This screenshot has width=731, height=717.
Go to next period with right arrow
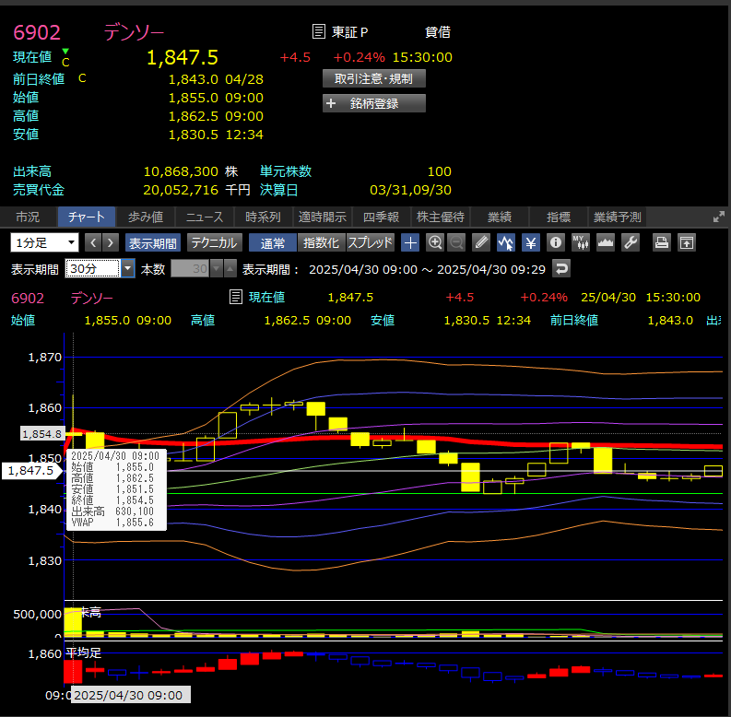coord(110,243)
